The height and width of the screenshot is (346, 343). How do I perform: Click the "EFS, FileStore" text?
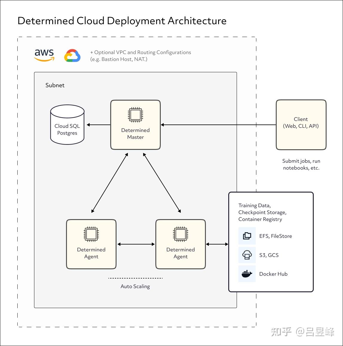click(x=275, y=236)
